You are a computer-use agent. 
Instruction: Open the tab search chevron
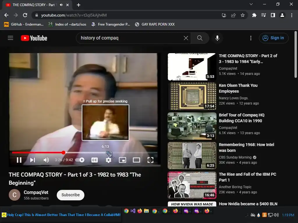point(251,4)
